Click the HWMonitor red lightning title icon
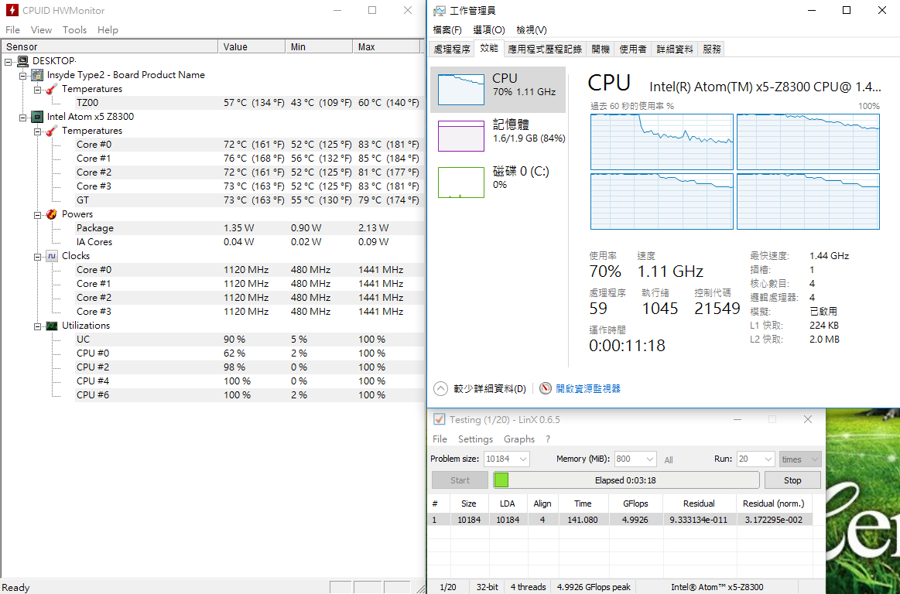Image resolution: width=900 pixels, height=594 pixels. coord(12,10)
